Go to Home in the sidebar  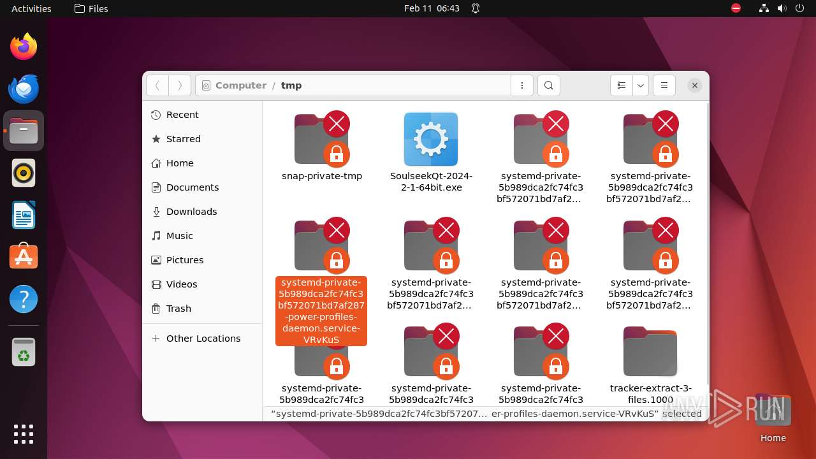pos(202,163)
